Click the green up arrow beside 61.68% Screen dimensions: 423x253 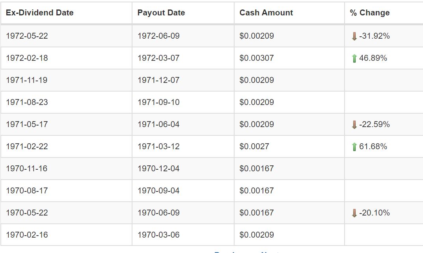(354, 147)
